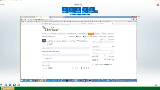Toggle the Lync call audio icon
This screenshot has width=160, height=90.
coord(6,85)
